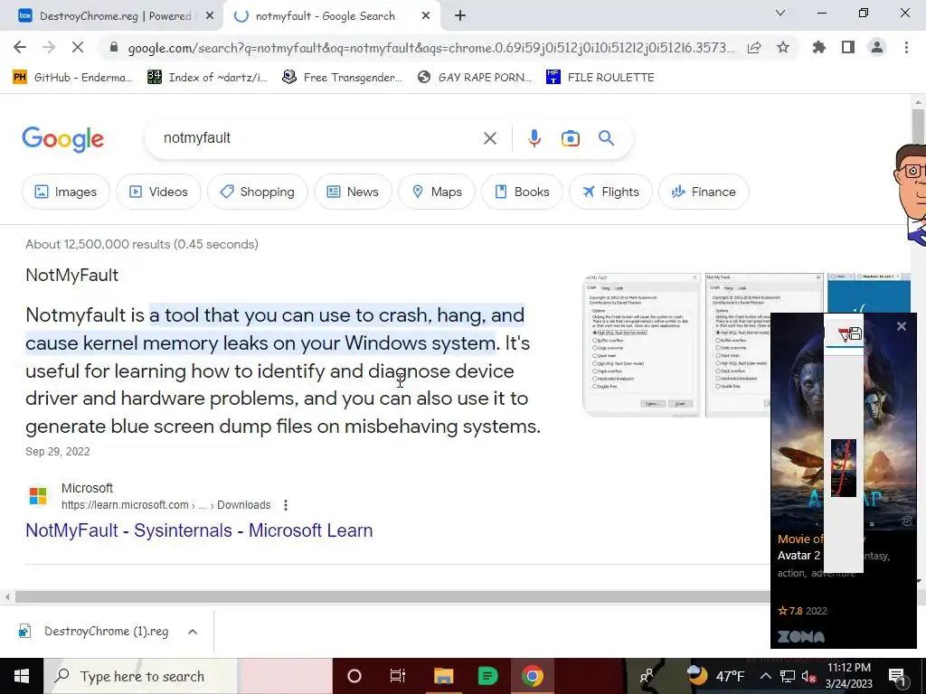Screen dimensions: 926x694
Task: Filter results by Flights
Action: point(610,192)
